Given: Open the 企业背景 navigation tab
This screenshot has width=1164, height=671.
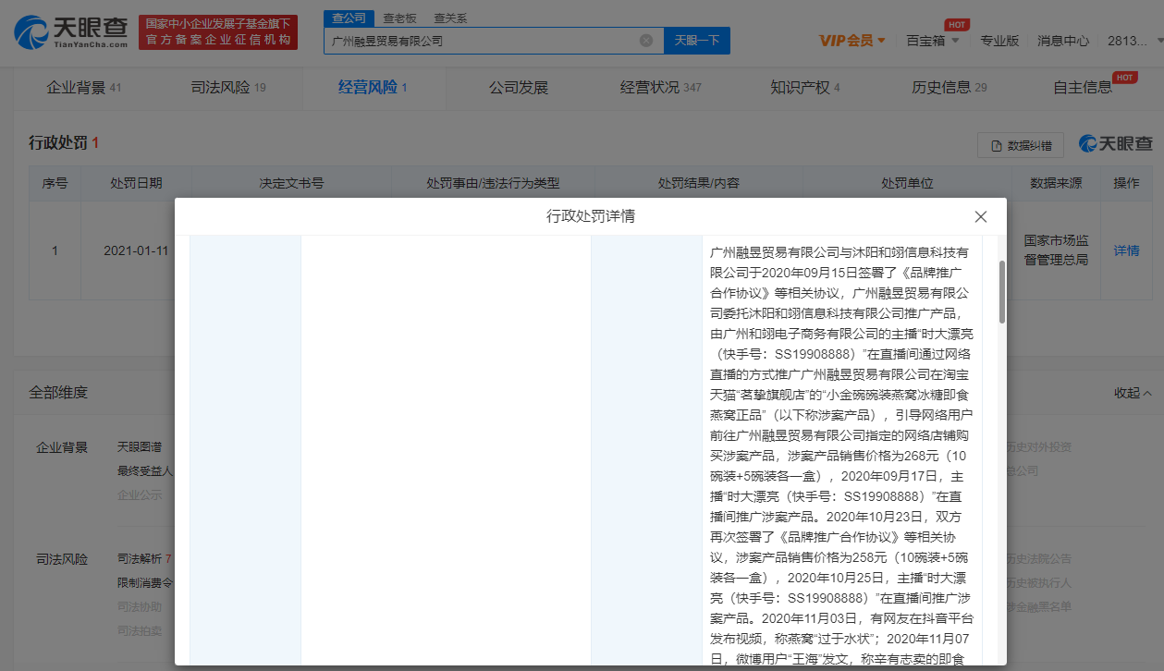Looking at the screenshot, I should [x=84, y=88].
